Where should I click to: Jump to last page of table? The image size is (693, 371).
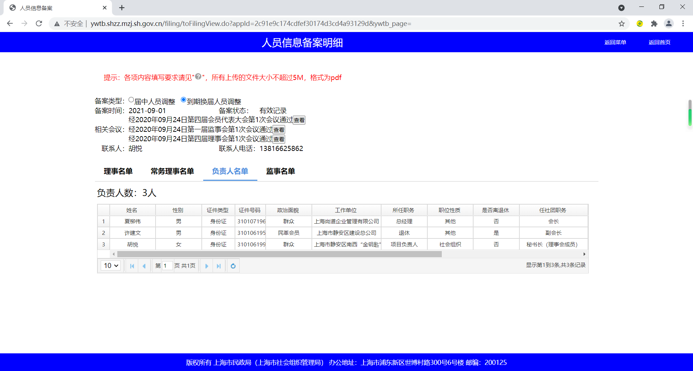point(218,266)
